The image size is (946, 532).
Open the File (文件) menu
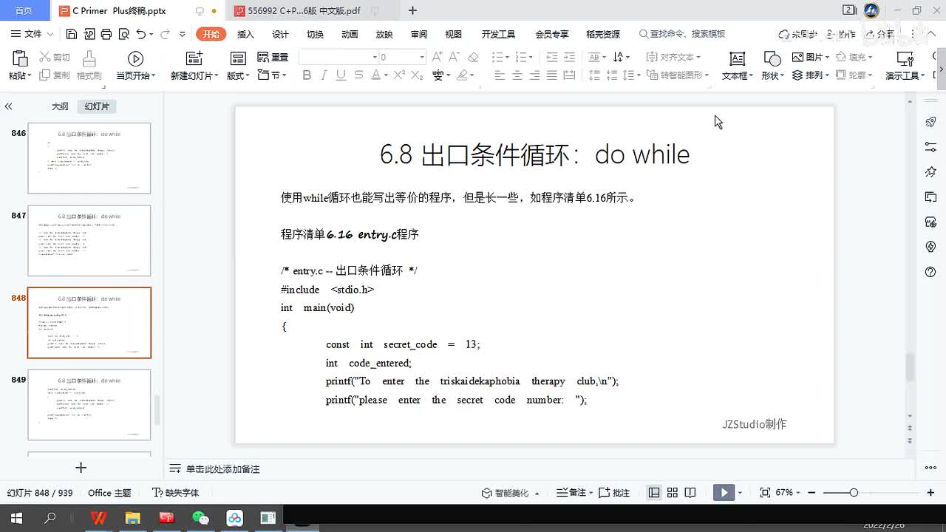click(33, 34)
